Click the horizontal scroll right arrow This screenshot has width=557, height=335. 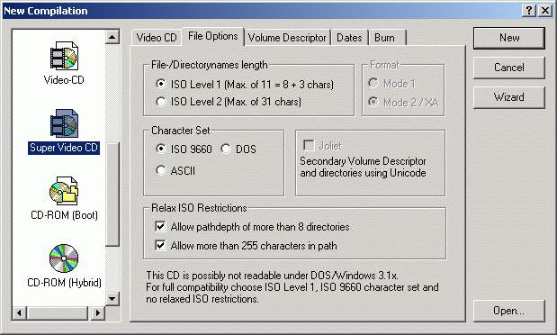coord(98,313)
